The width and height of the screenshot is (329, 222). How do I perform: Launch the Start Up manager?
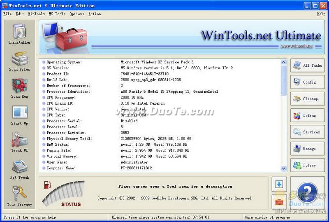(x=19, y=115)
